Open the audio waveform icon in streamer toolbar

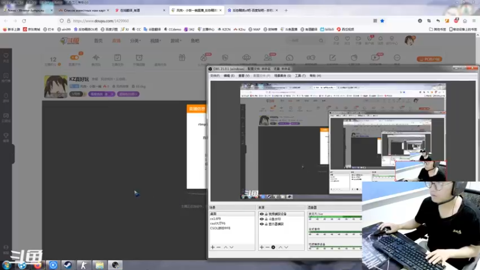point(96,58)
